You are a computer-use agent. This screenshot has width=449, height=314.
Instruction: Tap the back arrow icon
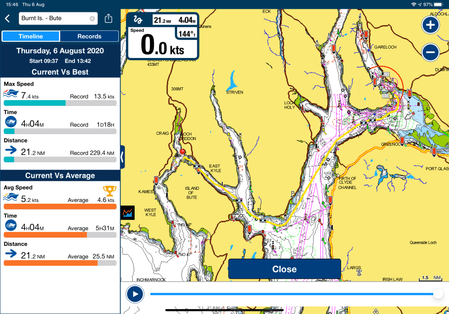tap(7, 18)
